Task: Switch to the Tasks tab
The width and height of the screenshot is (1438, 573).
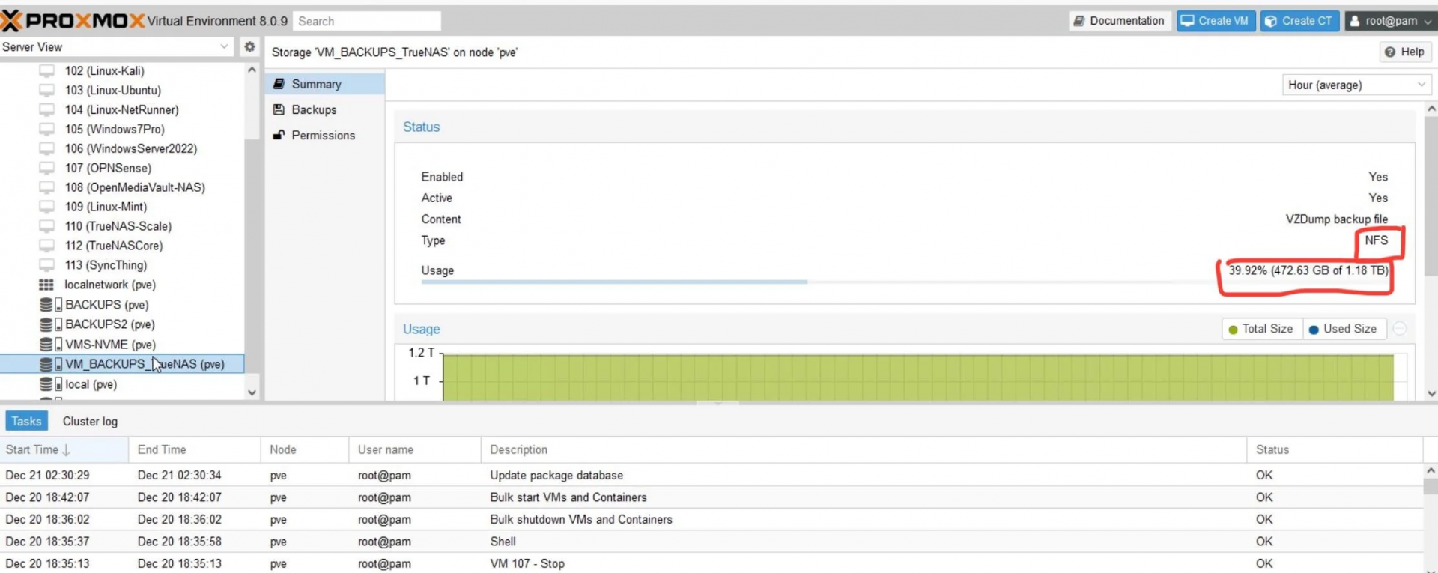Action: pyautogui.click(x=26, y=421)
